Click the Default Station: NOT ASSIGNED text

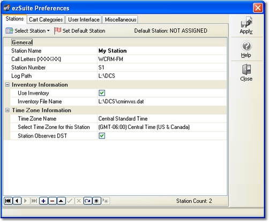[x=170, y=30]
